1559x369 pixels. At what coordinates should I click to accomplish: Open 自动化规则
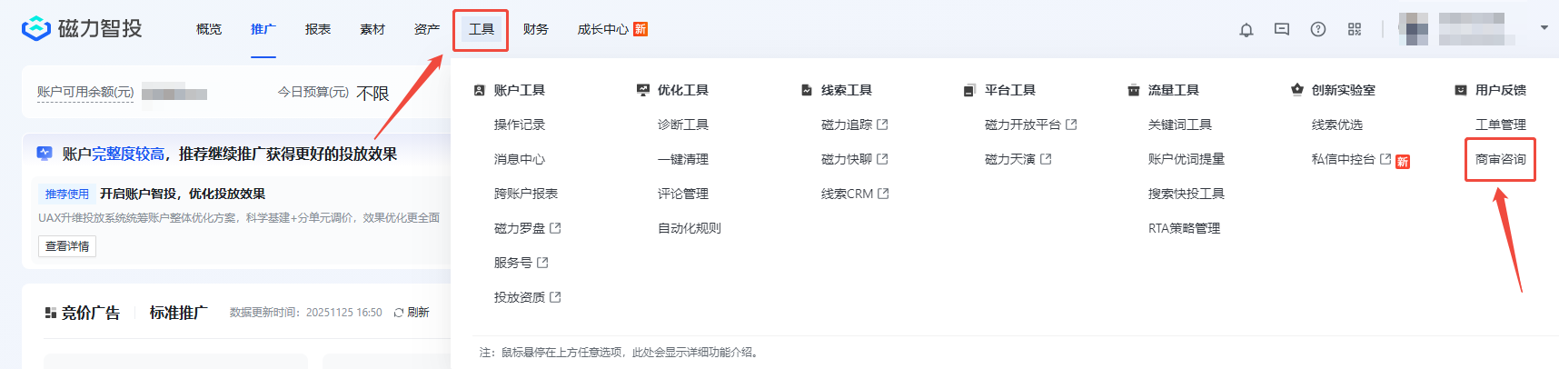690,228
